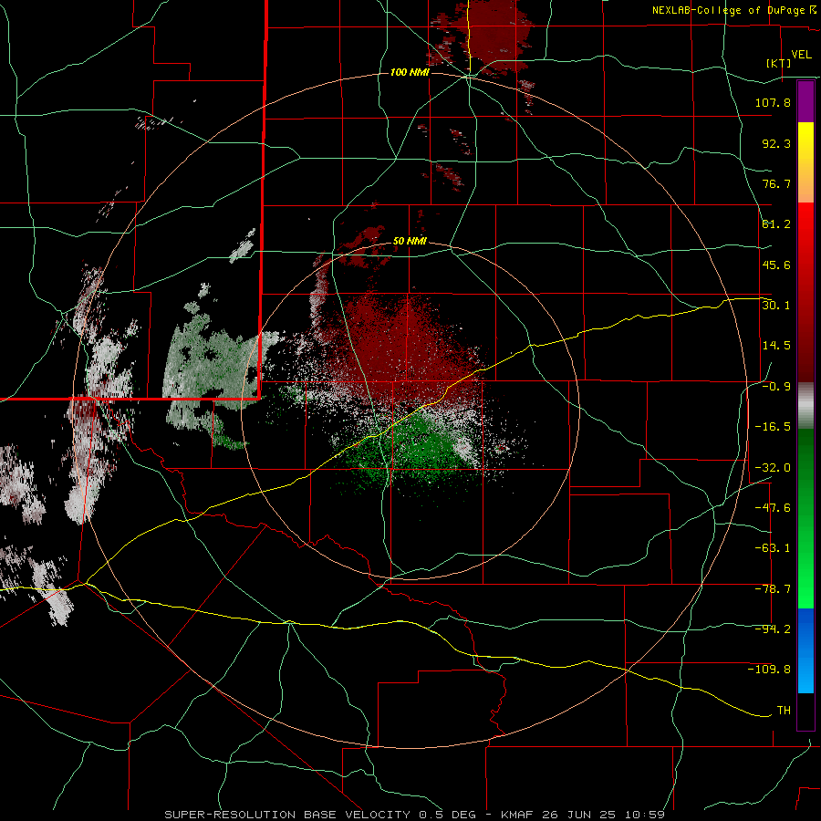Screen dimensions: 821x821
Task: Click the 50 NMI range ring label
Action: 410,242
